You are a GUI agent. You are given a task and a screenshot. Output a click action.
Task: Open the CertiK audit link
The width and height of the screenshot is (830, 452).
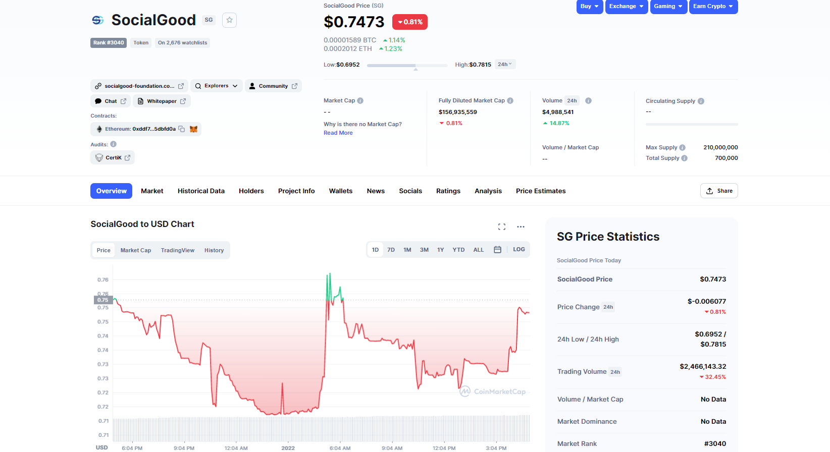pos(113,158)
